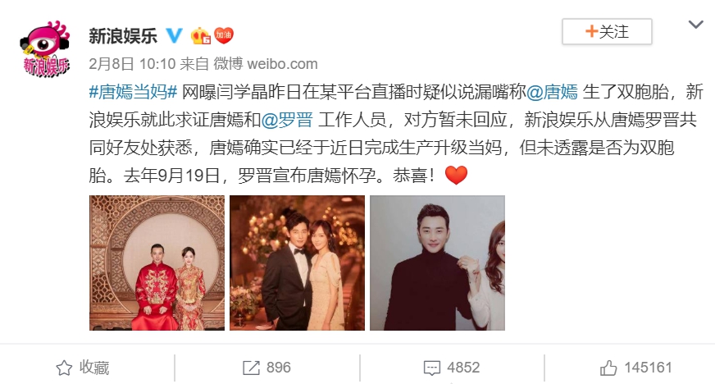Click the red 加油 heart badge
This screenshot has width=715, height=384.
223,35
